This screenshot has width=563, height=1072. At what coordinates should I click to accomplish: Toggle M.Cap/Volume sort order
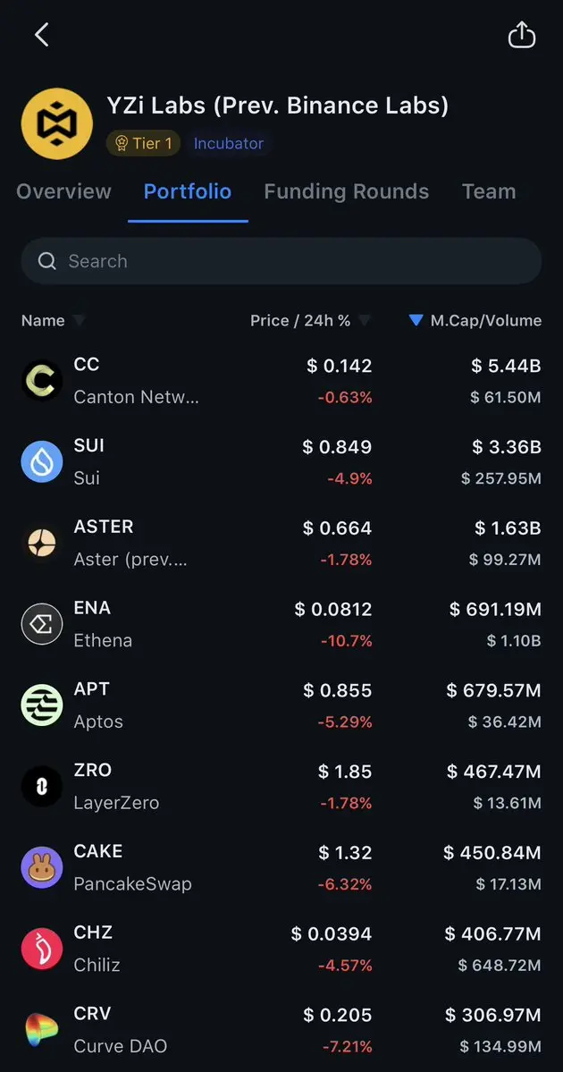(475, 320)
